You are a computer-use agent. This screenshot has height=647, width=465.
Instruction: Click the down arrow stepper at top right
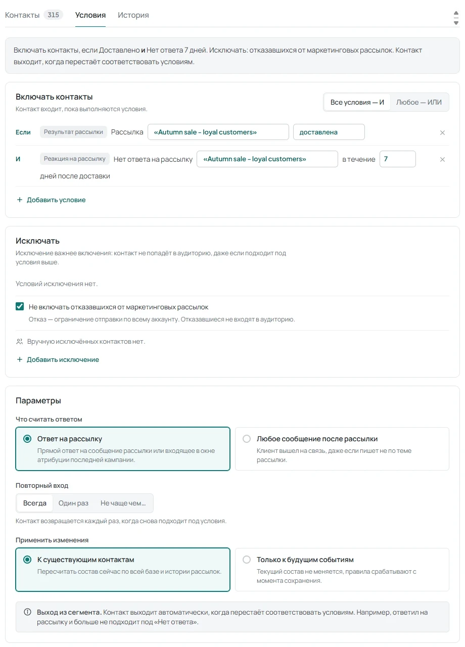[456, 23]
